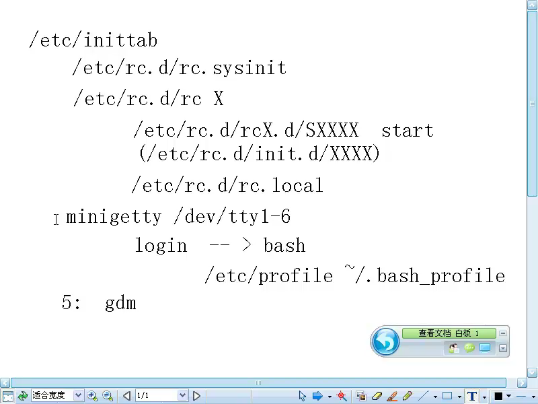Click the view mode icon at toolbar start
The width and height of the screenshot is (538, 404).
[7, 396]
